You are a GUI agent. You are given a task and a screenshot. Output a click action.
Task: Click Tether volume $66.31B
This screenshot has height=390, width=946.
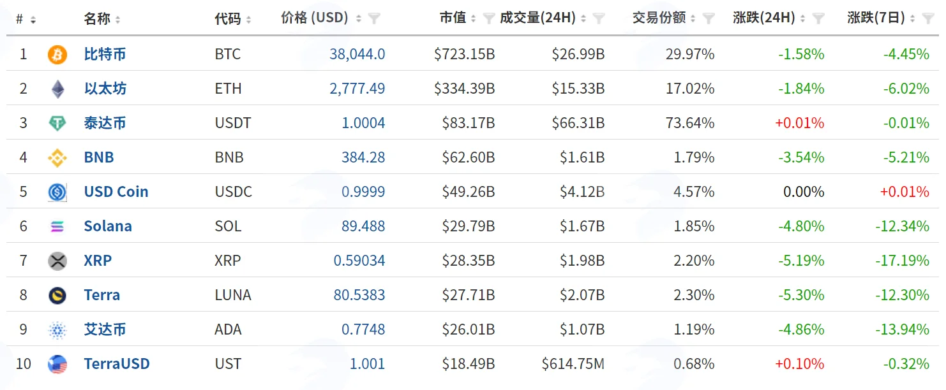tap(578, 123)
